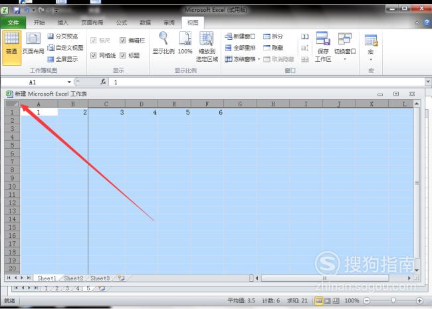Open Page Break Preview (分页预览)

point(63,36)
